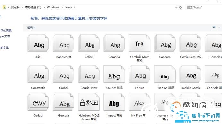222x124 pixels.
Task: Select the HoloLens MDL2 Assets font icon
Action: (89, 102)
